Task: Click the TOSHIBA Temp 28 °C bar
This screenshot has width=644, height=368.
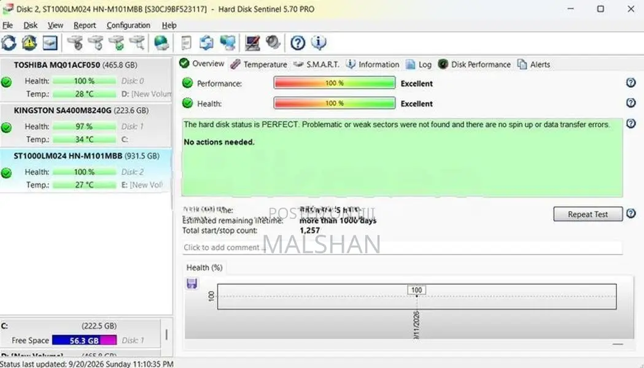Action: tap(84, 94)
